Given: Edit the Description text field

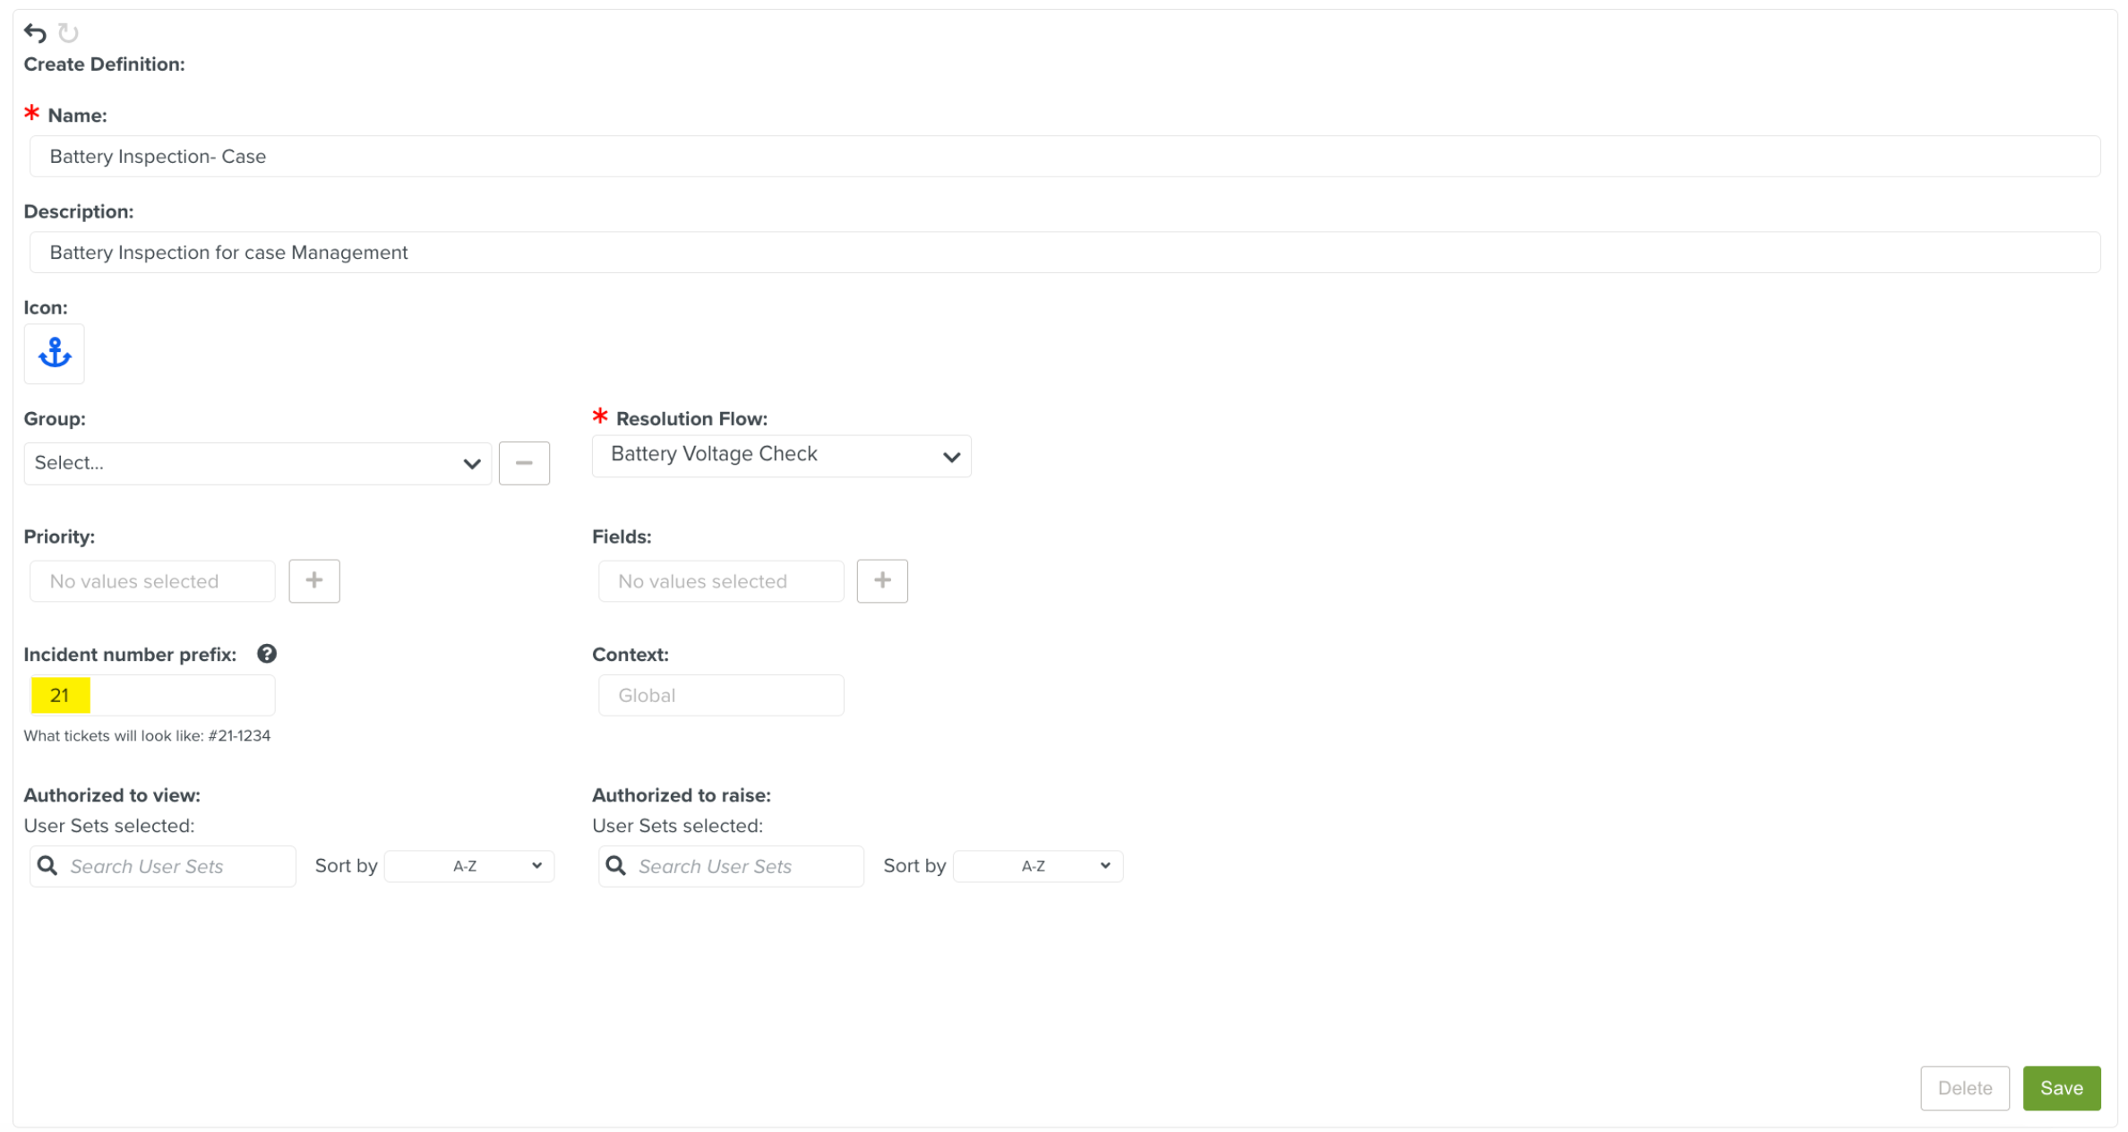Looking at the screenshot, I should tap(1064, 253).
